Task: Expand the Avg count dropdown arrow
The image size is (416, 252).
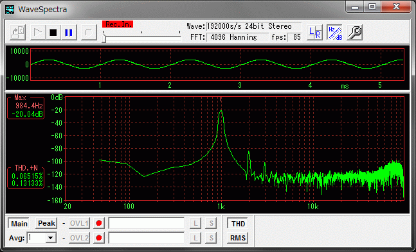Action: [51, 238]
